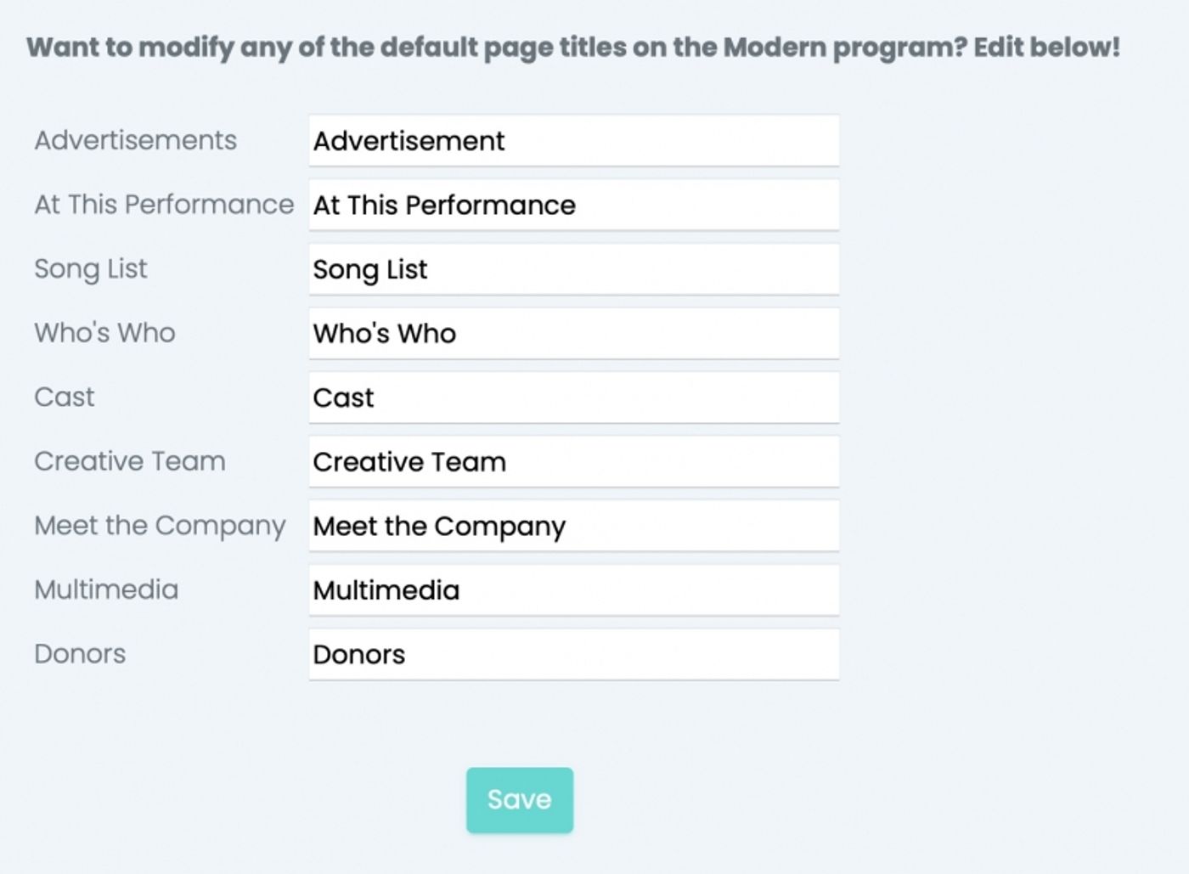Click the gray Cast label text
The height and width of the screenshot is (874, 1189).
tap(65, 397)
